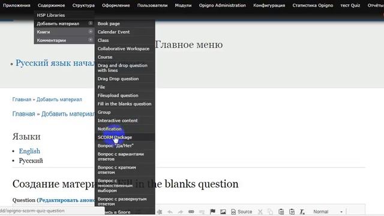The height and width of the screenshot is (216, 384).
Task: Click the Cut scissors icon in editor
Action: (x=260, y=212)
